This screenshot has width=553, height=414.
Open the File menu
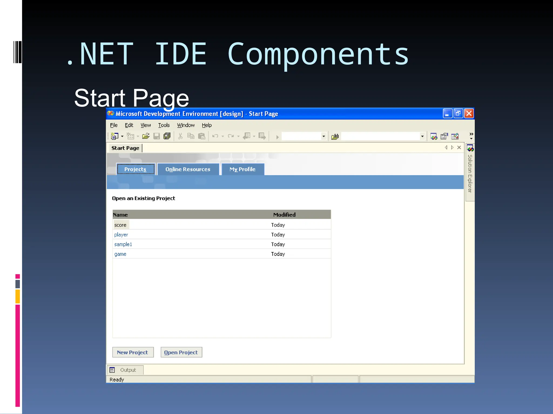tap(114, 125)
